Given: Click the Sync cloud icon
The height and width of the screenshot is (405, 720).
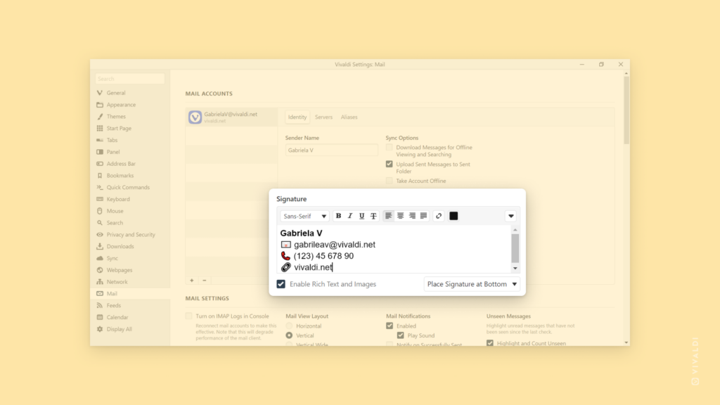Looking at the screenshot, I should pyautogui.click(x=100, y=258).
